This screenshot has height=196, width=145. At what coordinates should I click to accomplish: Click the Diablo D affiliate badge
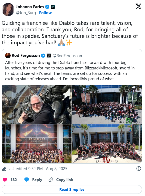[49, 56]
